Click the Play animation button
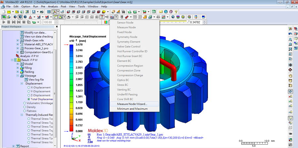This screenshot has width=298, height=148. point(4,22)
